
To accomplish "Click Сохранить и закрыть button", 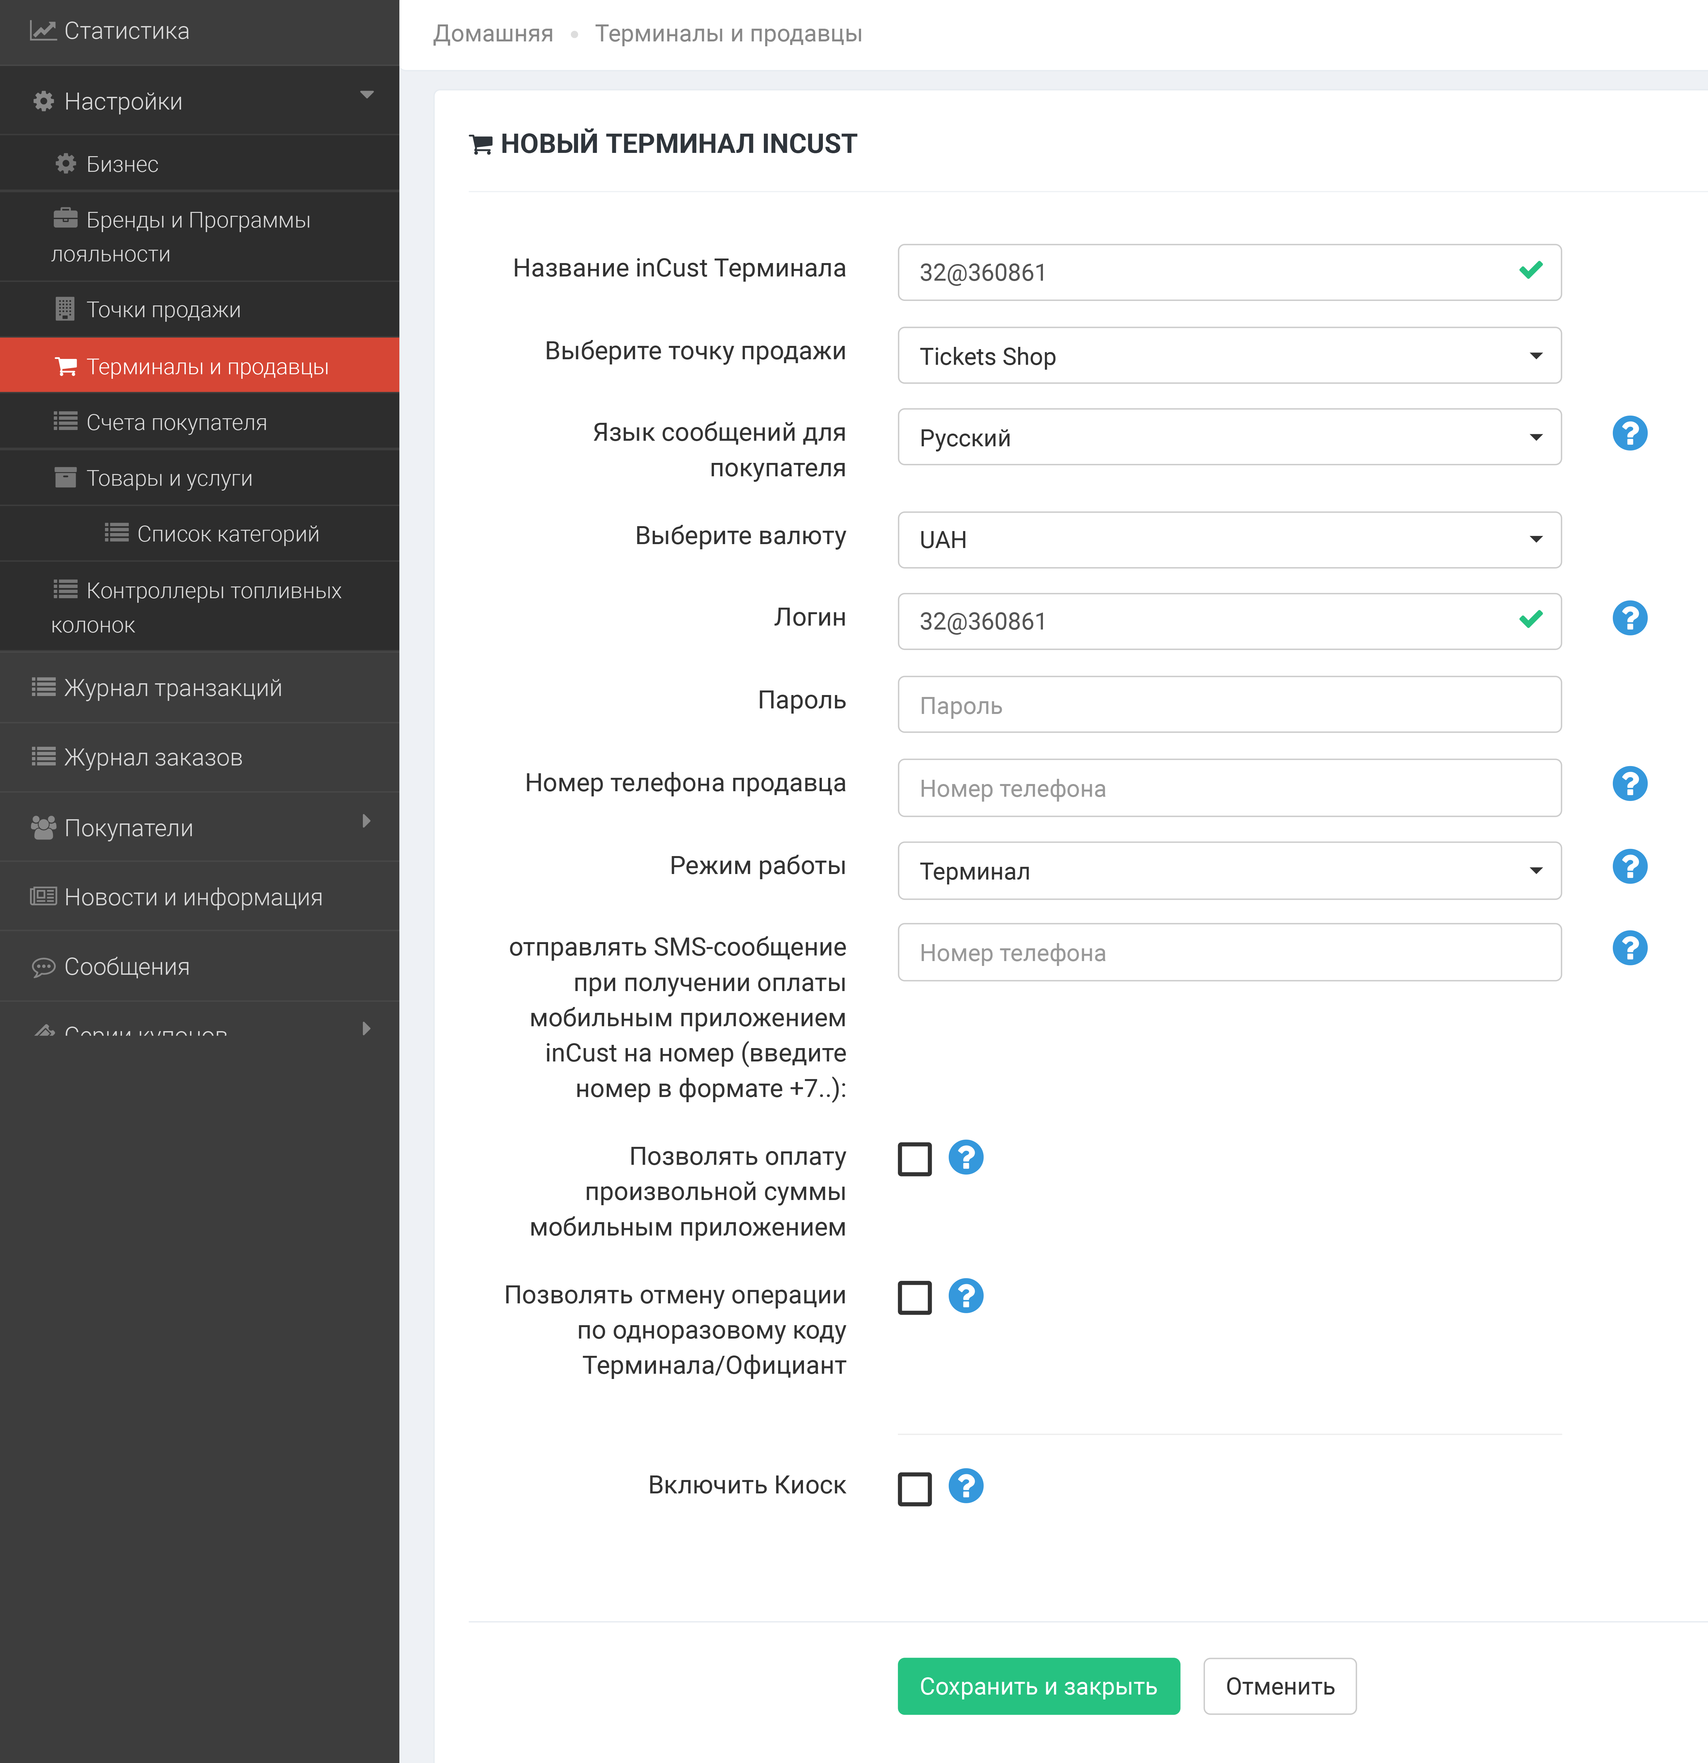I will point(1039,1686).
